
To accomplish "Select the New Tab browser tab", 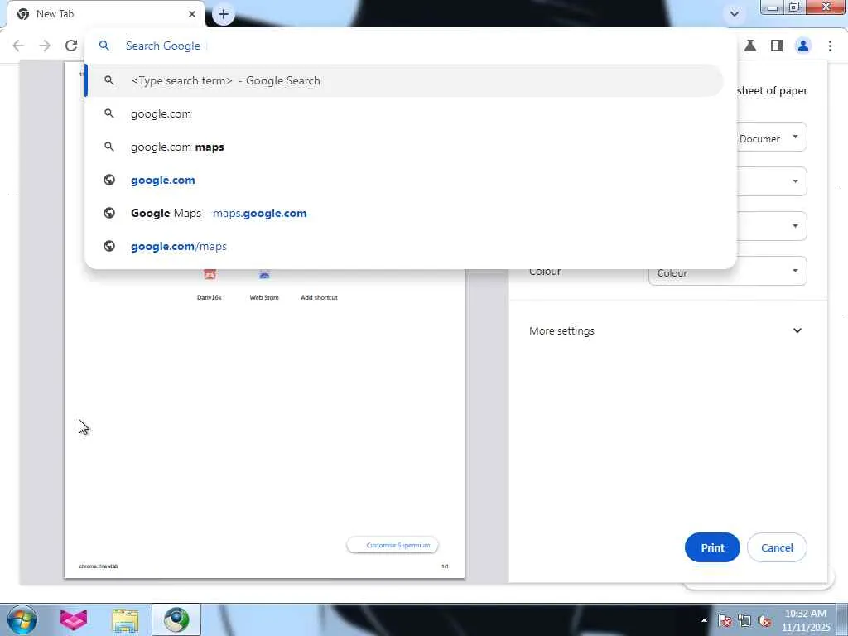I will (105, 14).
